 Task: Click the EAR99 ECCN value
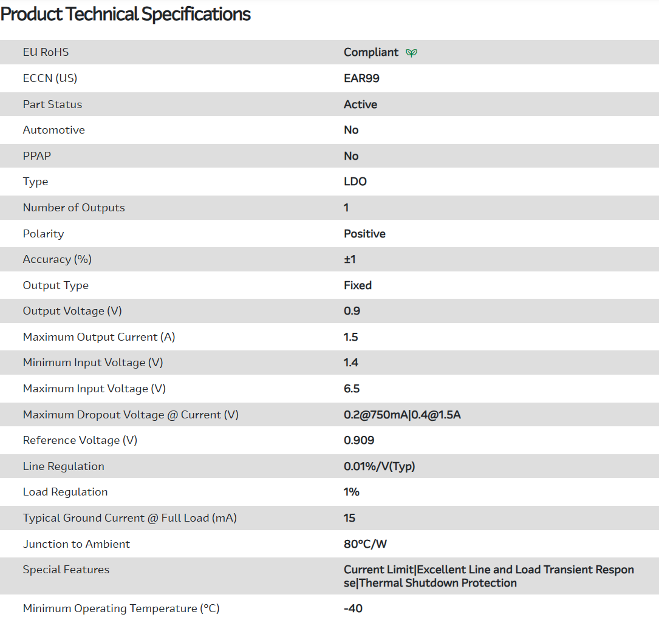pos(361,78)
